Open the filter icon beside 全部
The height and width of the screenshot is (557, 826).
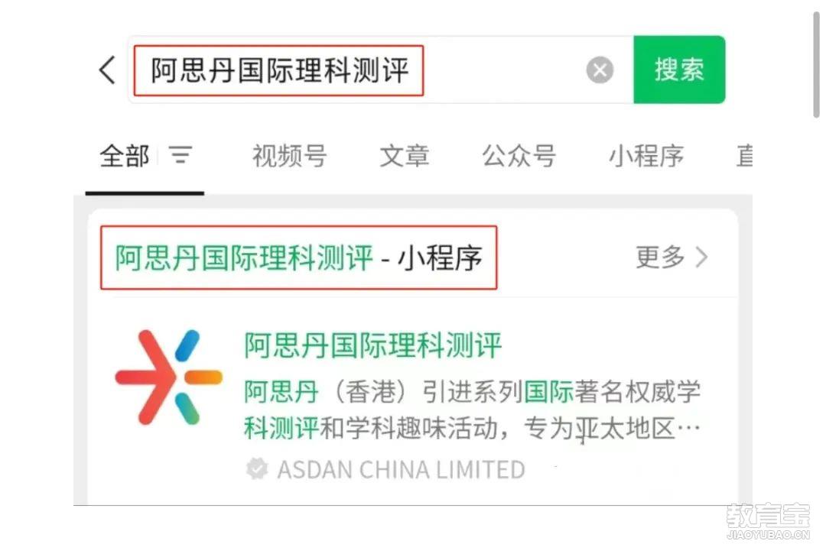coord(180,155)
